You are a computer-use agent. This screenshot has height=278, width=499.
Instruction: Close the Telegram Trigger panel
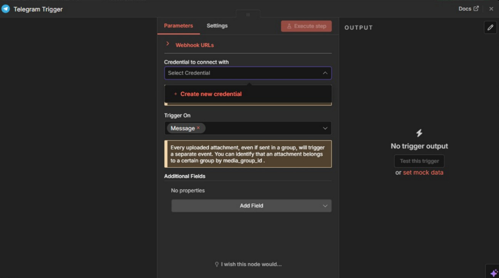[491, 9]
